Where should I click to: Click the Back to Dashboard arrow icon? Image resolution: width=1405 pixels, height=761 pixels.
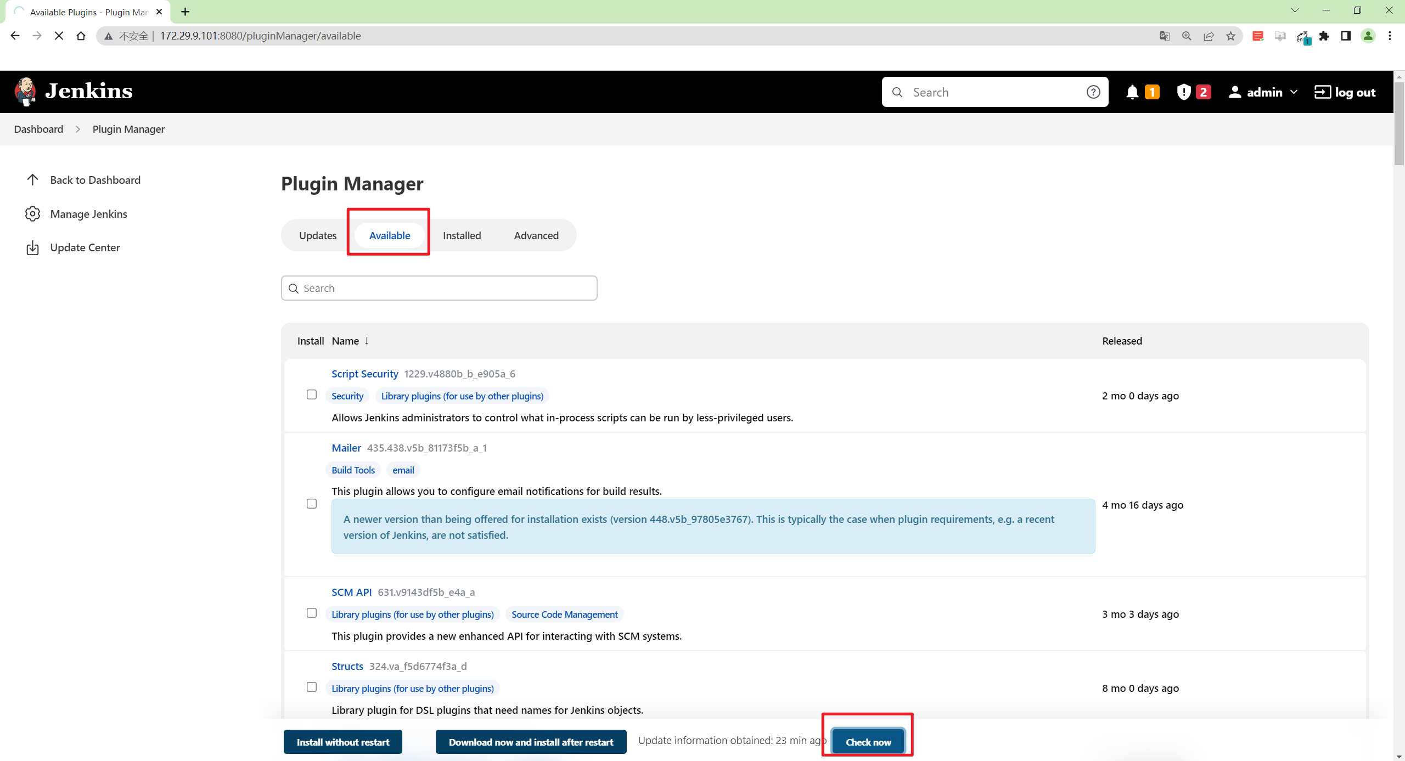(x=33, y=180)
